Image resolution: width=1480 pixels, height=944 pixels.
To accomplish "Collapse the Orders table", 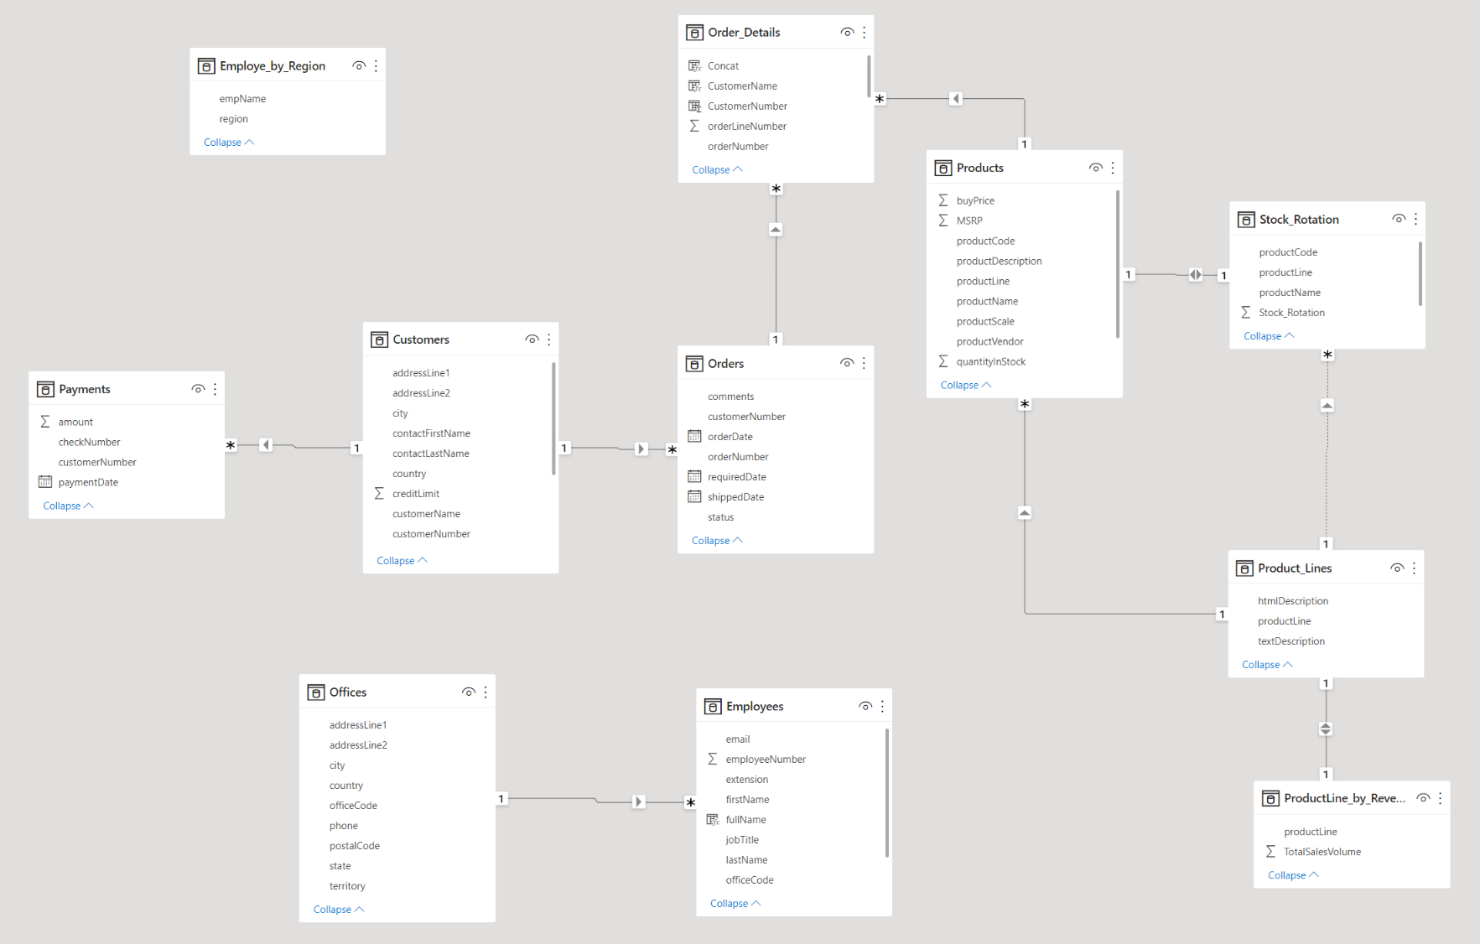I will click(x=717, y=541).
